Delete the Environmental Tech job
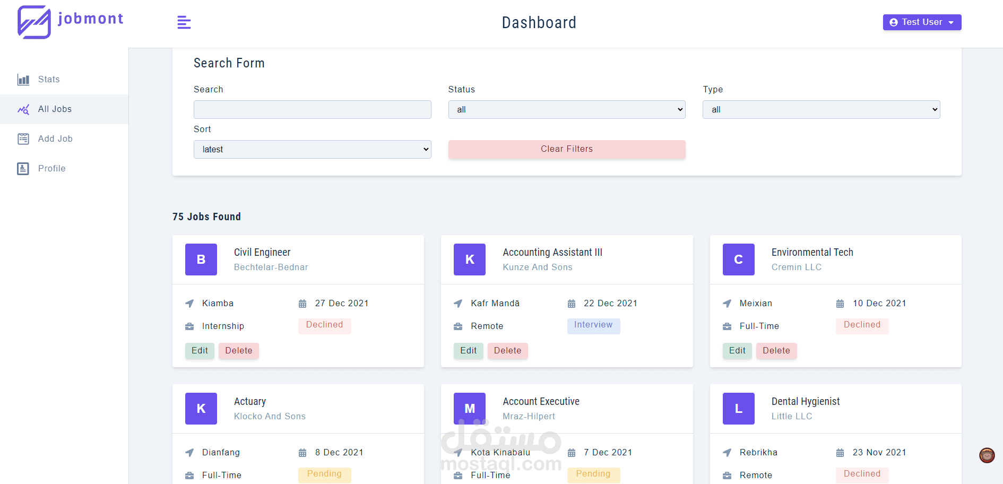The height and width of the screenshot is (484, 1003). click(776, 351)
